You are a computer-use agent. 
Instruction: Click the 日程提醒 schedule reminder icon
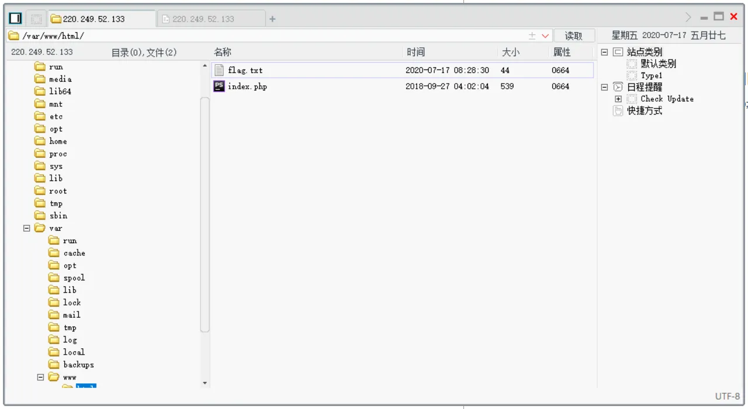(x=618, y=87)
